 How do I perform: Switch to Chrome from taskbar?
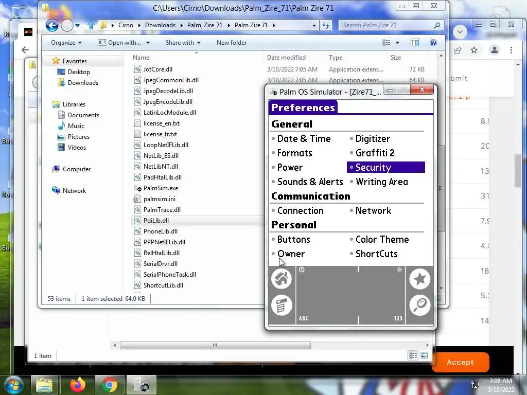(109, 385)
